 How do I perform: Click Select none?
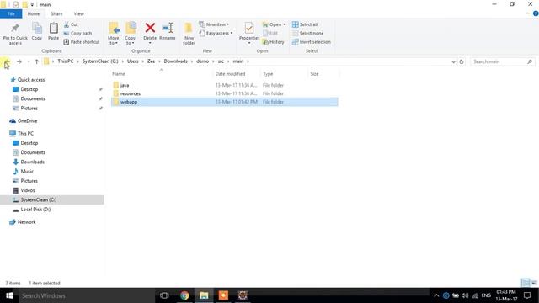click(307, 34)
